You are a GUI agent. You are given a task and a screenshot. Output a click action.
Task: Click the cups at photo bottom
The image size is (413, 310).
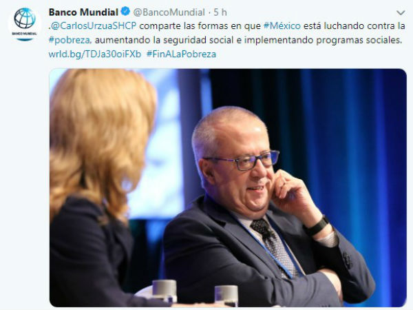(x=195, y=293)
